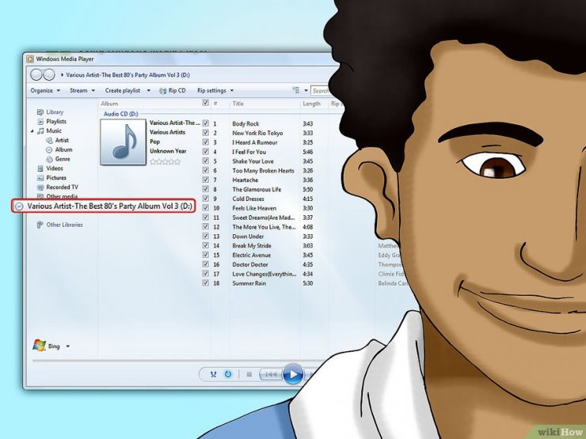Click the Genre icon under Music

click(49, 159)
